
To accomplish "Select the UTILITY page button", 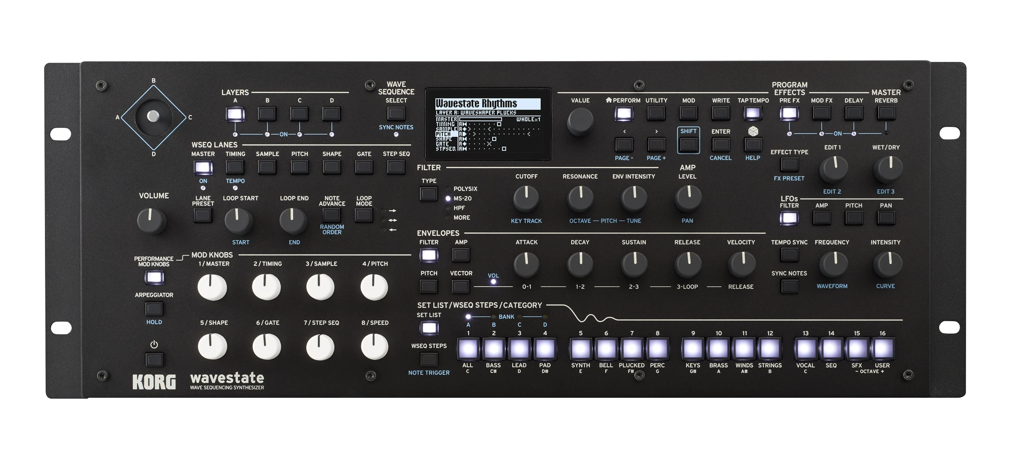I will tap(656, 114).
